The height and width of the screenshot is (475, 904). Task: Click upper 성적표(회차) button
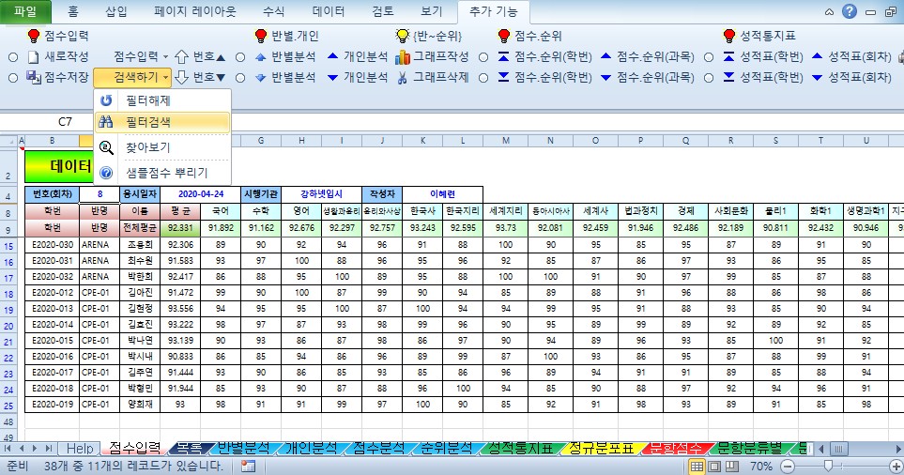click(851, 56)
